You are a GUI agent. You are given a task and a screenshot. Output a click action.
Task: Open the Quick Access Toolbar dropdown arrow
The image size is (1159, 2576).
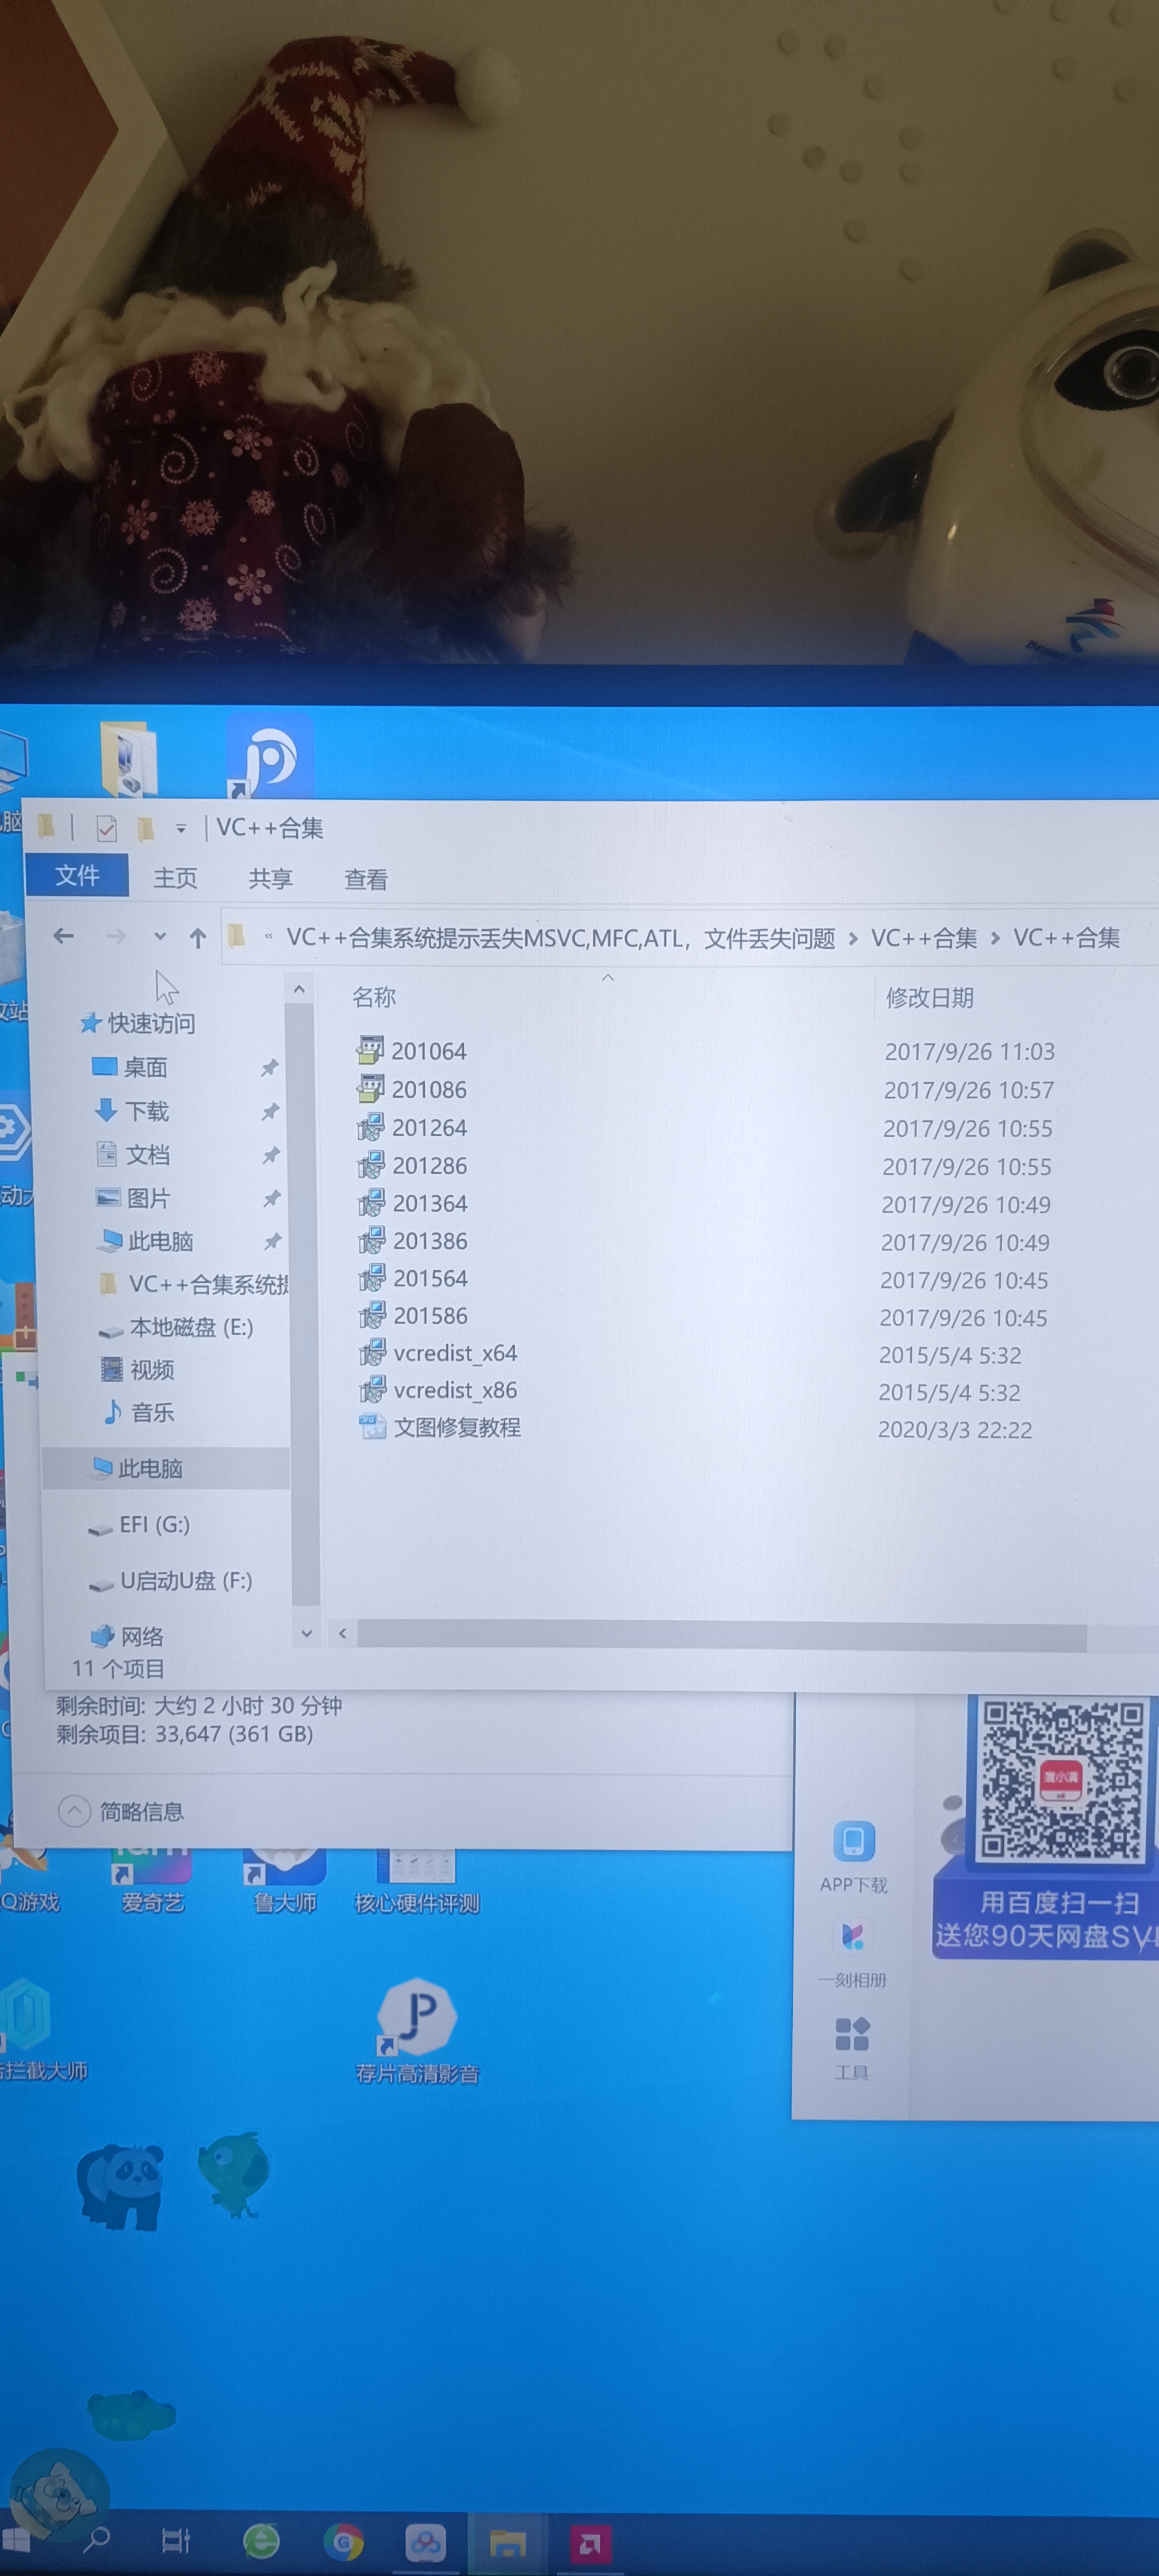[x=181, y=828]
